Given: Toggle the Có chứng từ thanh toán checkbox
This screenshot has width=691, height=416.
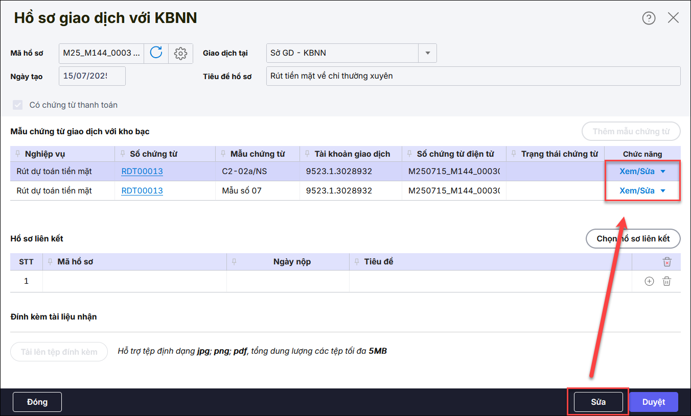Looking at the screenshot, I should [18, 105].
